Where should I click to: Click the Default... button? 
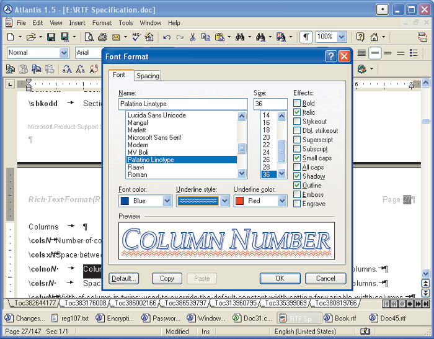(123, 278)
